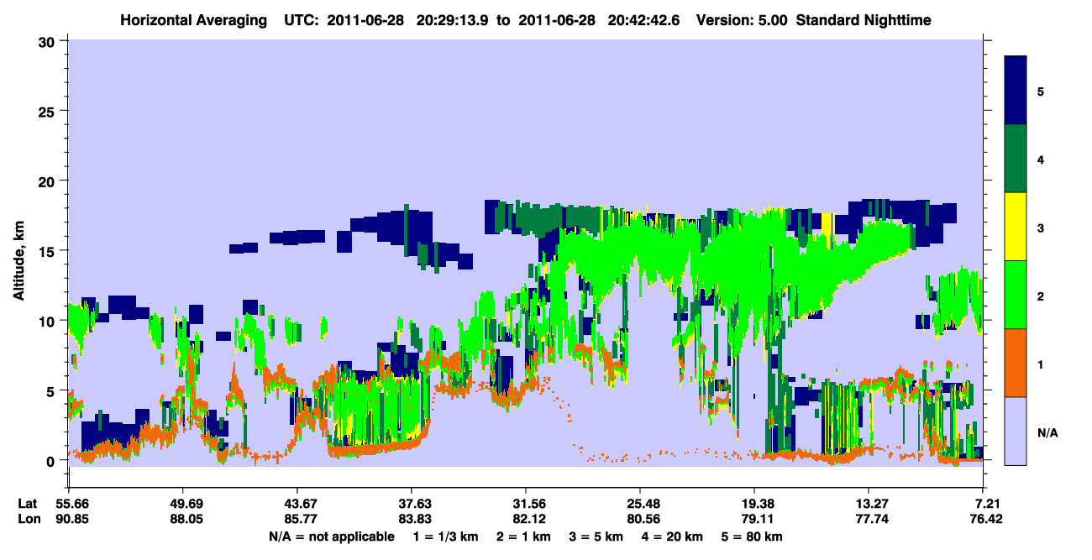Click 'Version: 5.00' in the title
This screenshot has height=560, width=1092.
coord(743,19)
